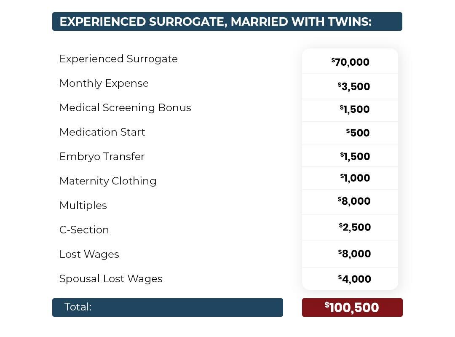Click the $2,500 C-Section amount
This screenshot has height=337, width=455.
click(x=355, y=227)
